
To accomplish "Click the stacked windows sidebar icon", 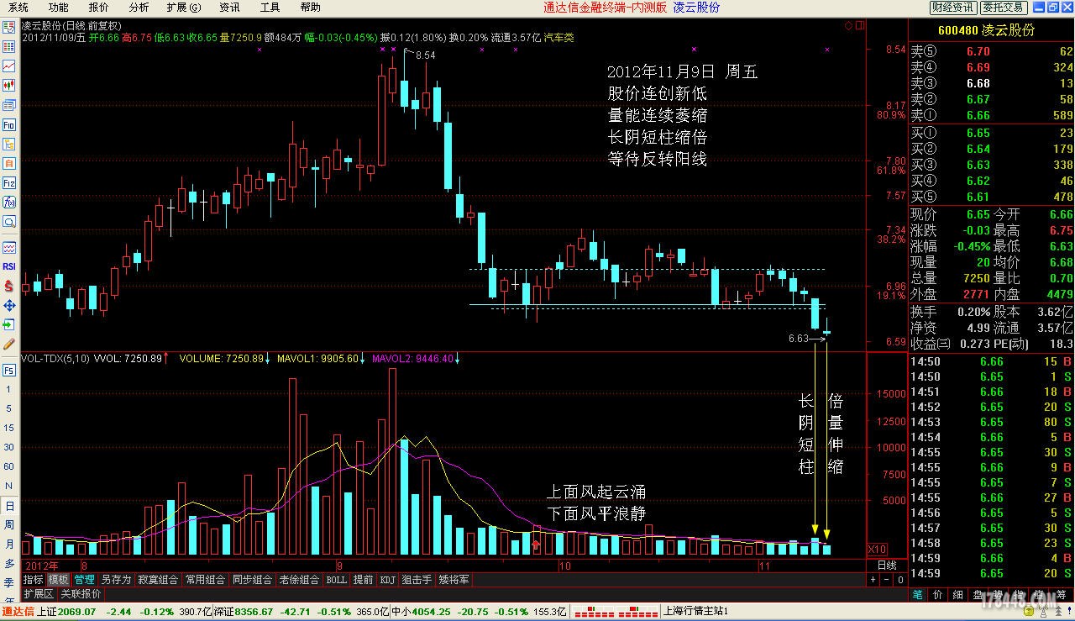I will pos(8,105).
